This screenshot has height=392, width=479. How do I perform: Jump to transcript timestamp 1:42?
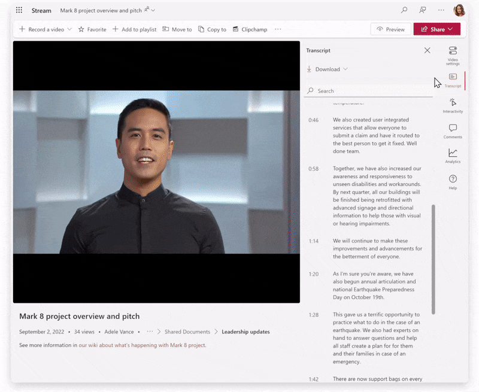tap(313, 379)
